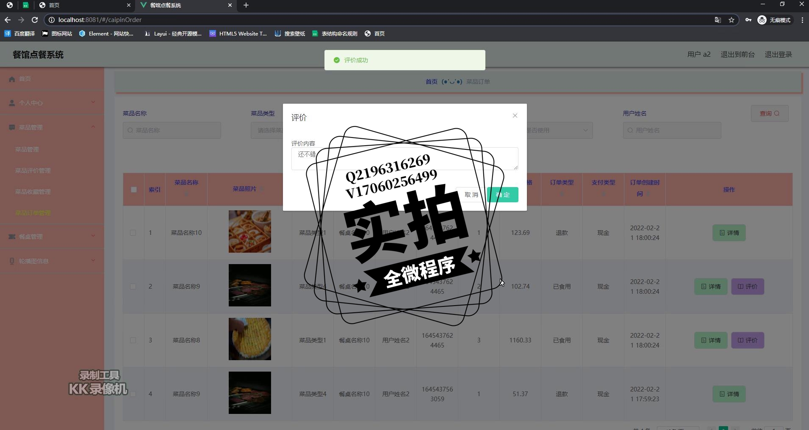Click the address bar URL
The height and width of the screenshot is (430, 809).
tap(100, 20)
